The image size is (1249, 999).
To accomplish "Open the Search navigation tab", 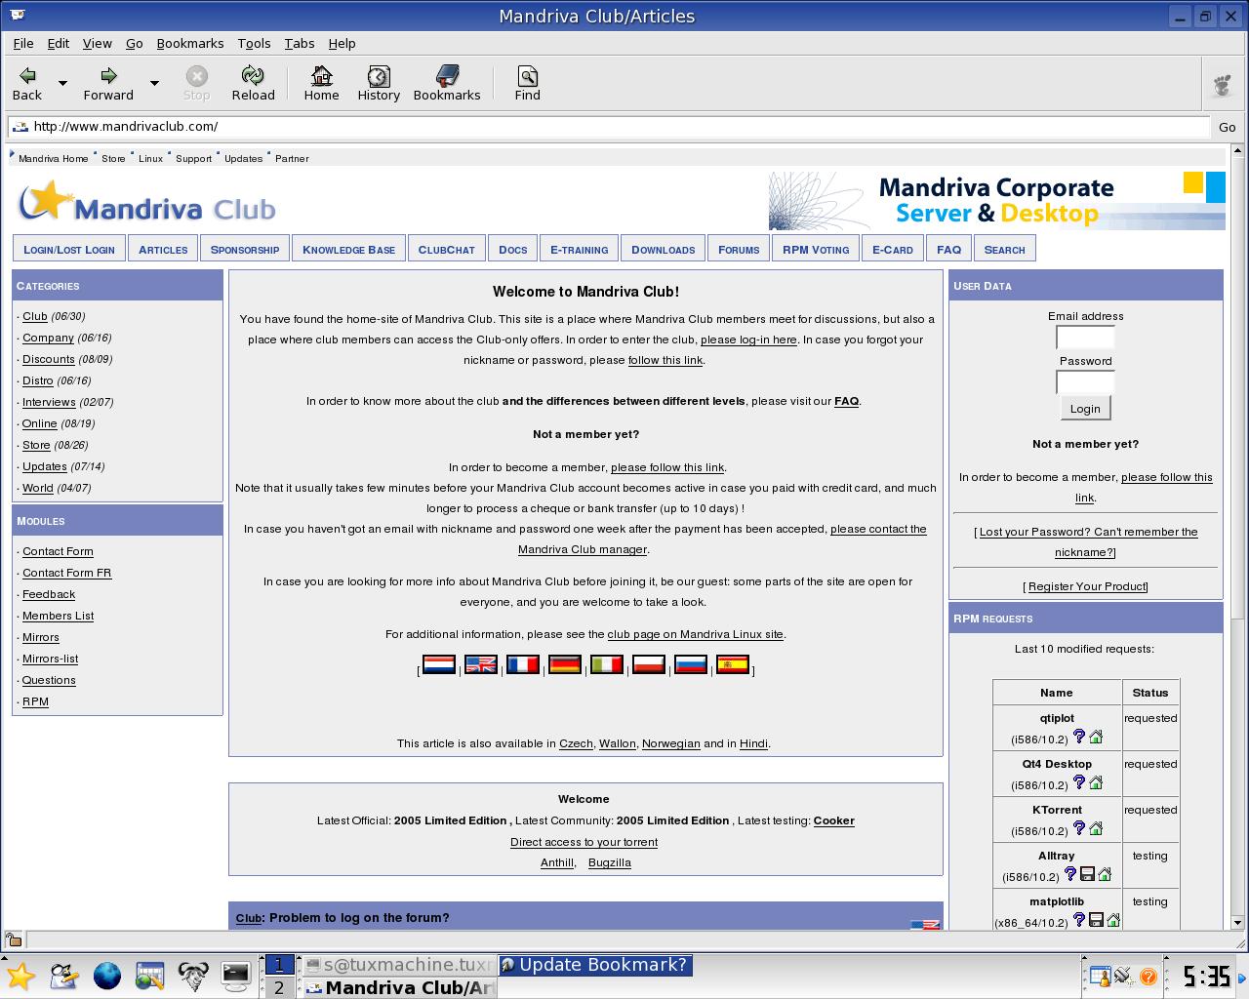I will (1005, 250).
